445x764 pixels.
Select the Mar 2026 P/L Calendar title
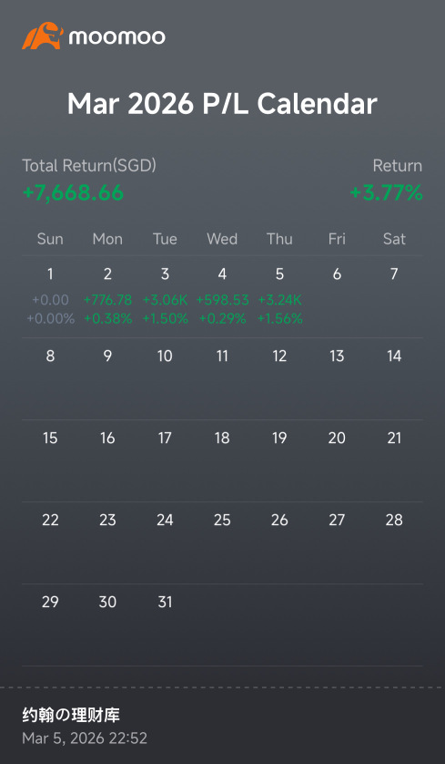(222, 104)
